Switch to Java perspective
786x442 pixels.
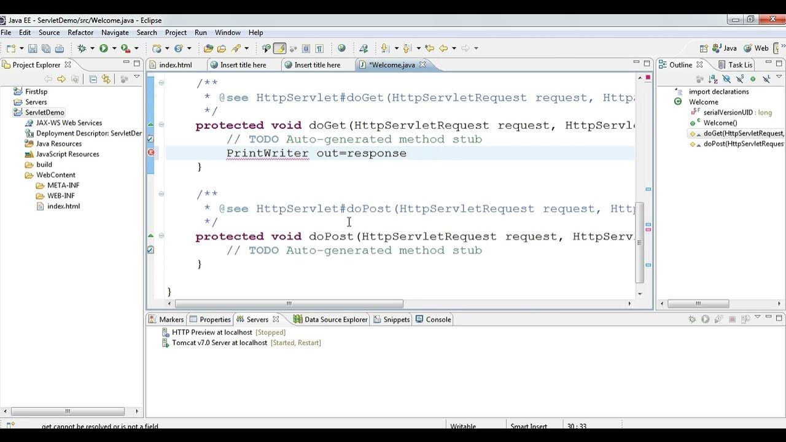(724, 48)
